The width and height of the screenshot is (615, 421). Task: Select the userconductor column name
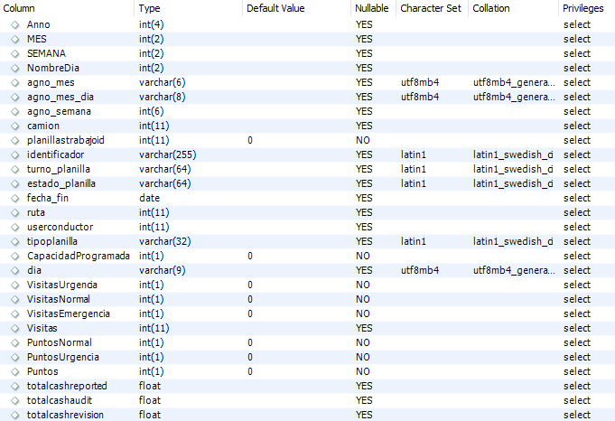(x=60, y=227)
